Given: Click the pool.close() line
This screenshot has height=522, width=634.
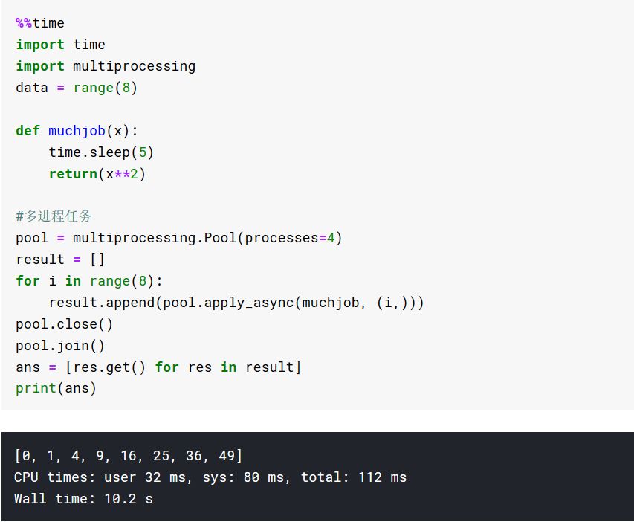Looking at the screenshot, I should [x=64, y=324].
